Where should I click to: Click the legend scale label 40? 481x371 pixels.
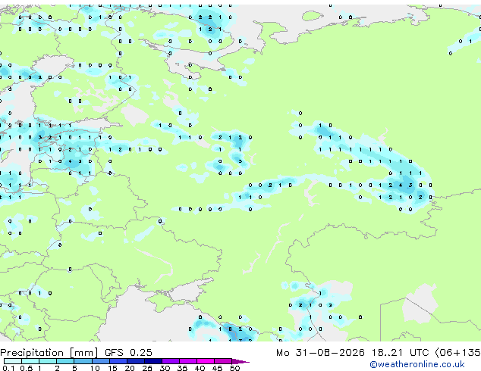click(200, 368)
